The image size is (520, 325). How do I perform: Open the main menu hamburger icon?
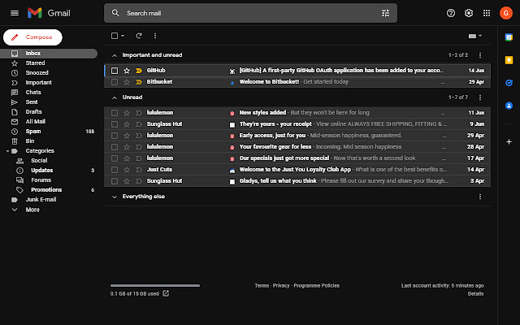pos(12,13)
